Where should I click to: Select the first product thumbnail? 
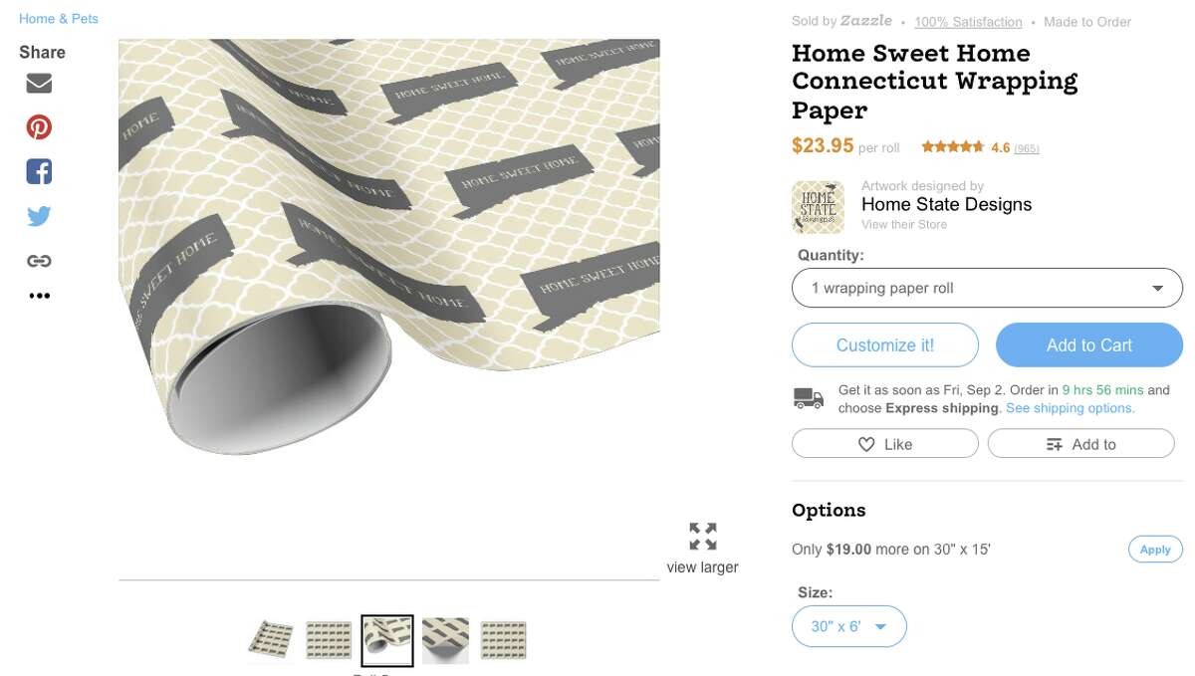click(271, 640)
